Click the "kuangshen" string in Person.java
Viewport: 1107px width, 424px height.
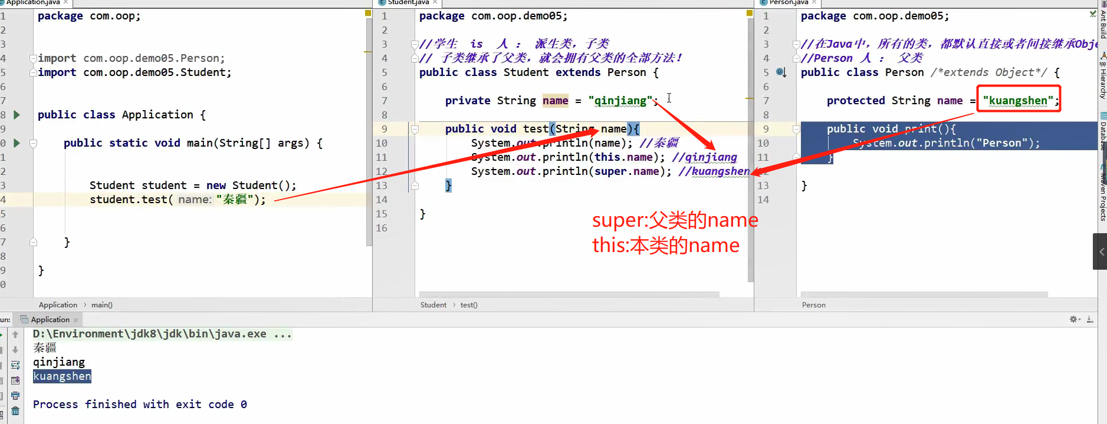click(x=1017, y=101)
